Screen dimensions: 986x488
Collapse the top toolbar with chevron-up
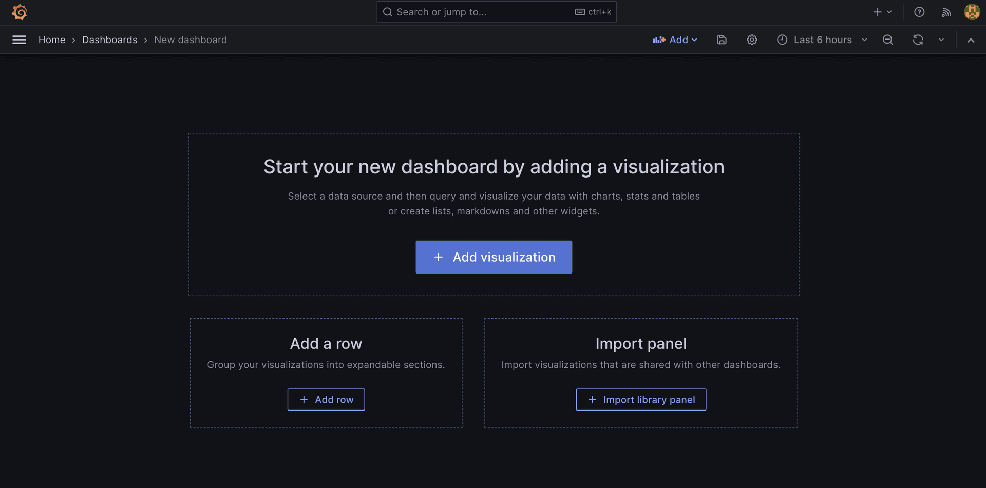coord(971,40)
